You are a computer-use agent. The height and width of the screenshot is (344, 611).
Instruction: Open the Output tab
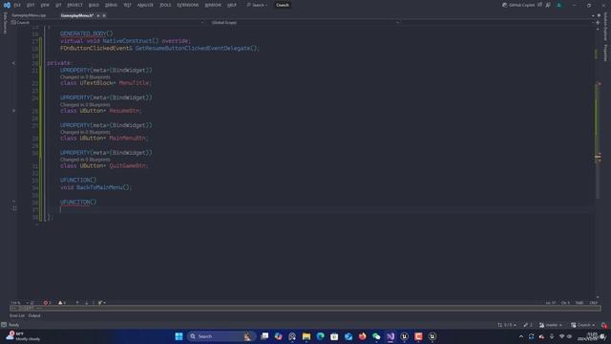pos(34,315)
